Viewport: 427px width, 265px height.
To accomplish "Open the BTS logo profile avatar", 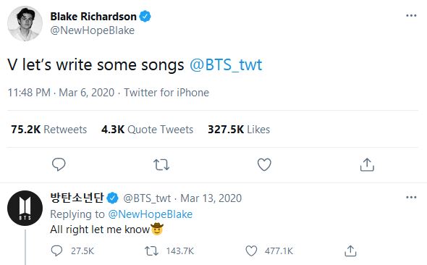I will tap(25, 208).
